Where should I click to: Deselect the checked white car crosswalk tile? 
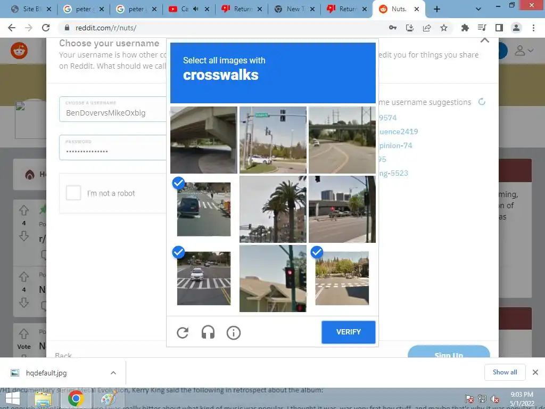point(204,278)
